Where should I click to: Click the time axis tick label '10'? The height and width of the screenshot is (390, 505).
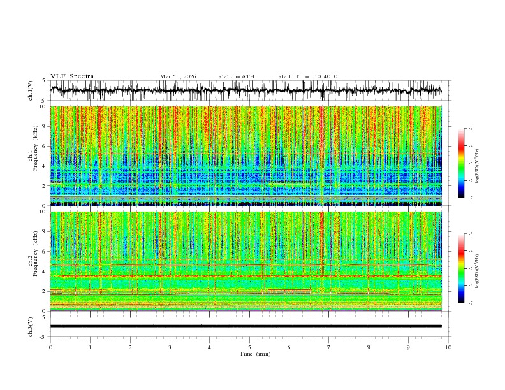click(x=448, y=347)
